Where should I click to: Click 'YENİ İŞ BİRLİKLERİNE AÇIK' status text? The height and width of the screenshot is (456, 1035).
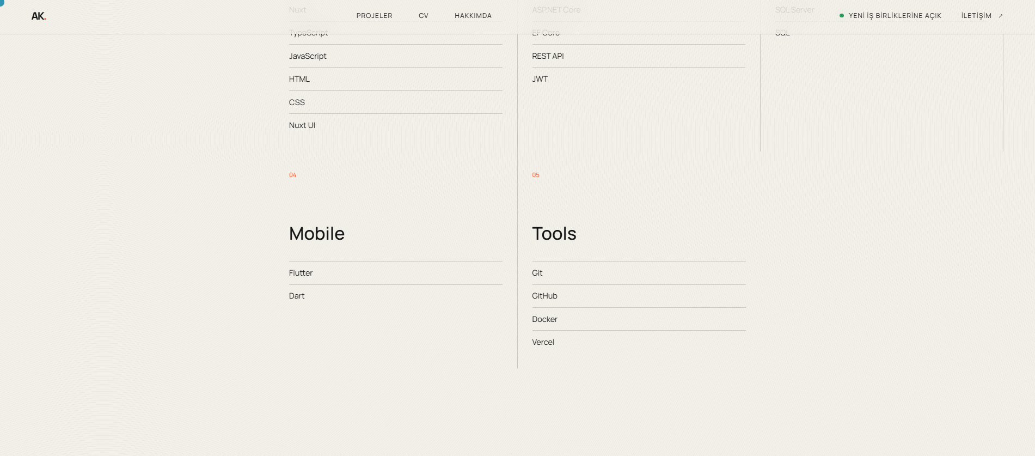click(x=895, y=16)
